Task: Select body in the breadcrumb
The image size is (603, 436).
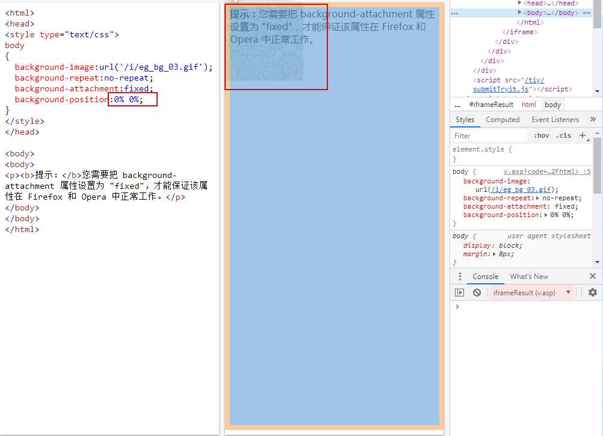Action: (x=552, y=105)
